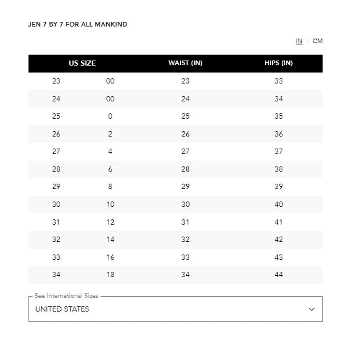The width and height of the screenshot is (349, 349).
Task: Click the HIPS (IN) column header
Action: (278, 63)
